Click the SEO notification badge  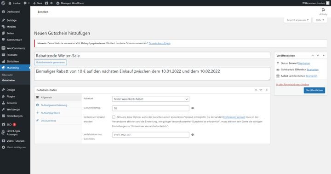(14, 125)
